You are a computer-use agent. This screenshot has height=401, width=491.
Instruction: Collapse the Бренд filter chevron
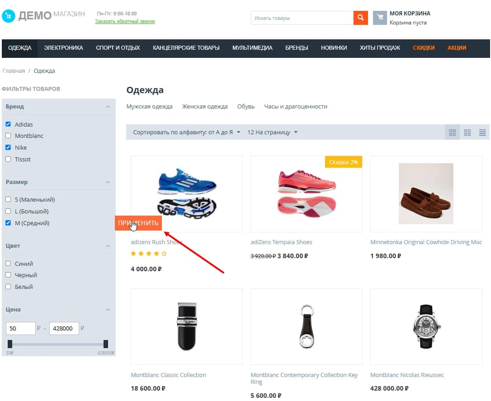click(x=108, y=107)
